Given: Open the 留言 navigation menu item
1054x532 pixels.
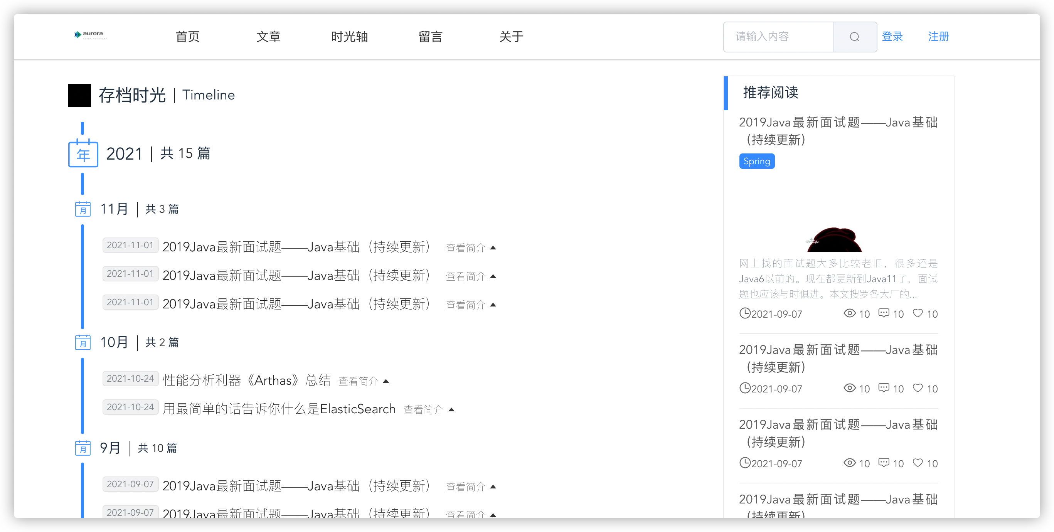Looking at the screenshot, I should [431, 36].
